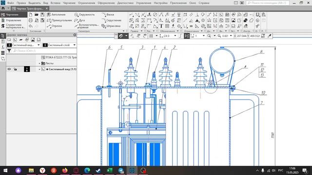Open drawing tree settings gear icon

click(x=75, y=35)
